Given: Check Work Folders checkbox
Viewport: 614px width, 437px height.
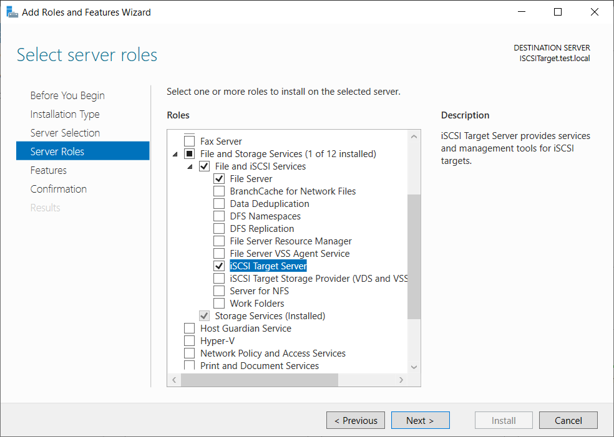Looking at the screenshot, I should pyautogui.click(x=219, y=303).
